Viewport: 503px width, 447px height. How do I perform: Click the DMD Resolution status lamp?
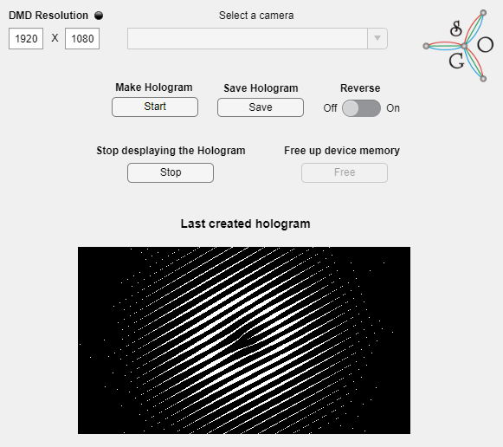(x=99, y=16)
